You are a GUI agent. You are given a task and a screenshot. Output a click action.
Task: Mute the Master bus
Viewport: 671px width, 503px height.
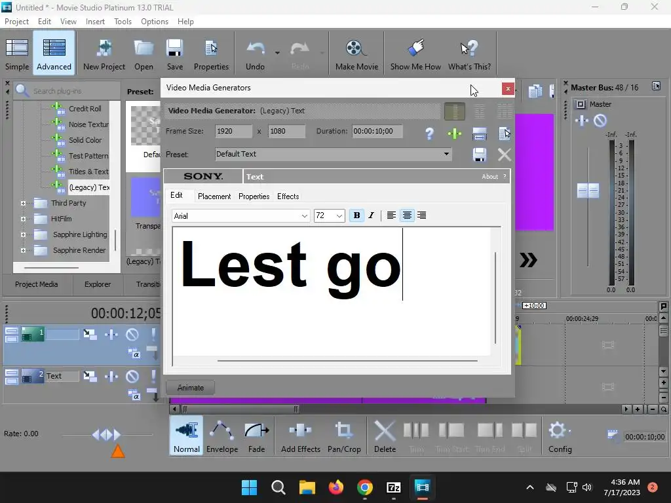(x=600, y=121)
